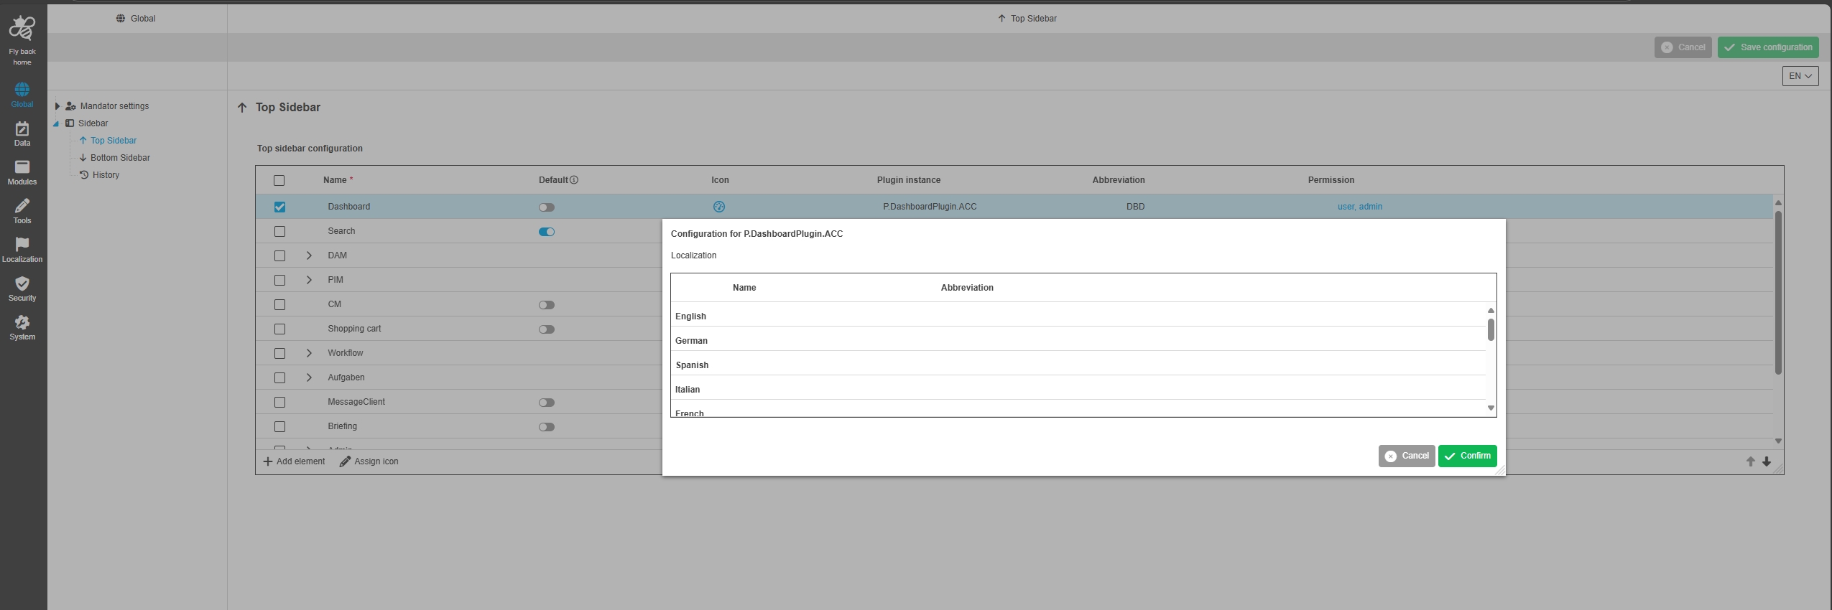Open History in the sidebar tree

click(106, 175)
